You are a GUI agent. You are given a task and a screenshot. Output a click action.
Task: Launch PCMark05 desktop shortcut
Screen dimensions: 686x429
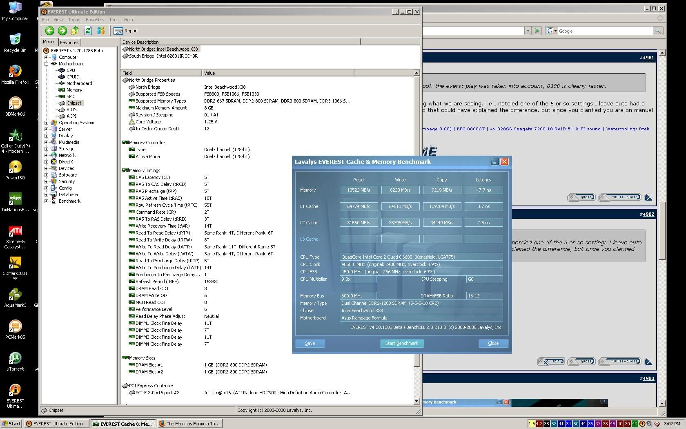pos(15,329)
